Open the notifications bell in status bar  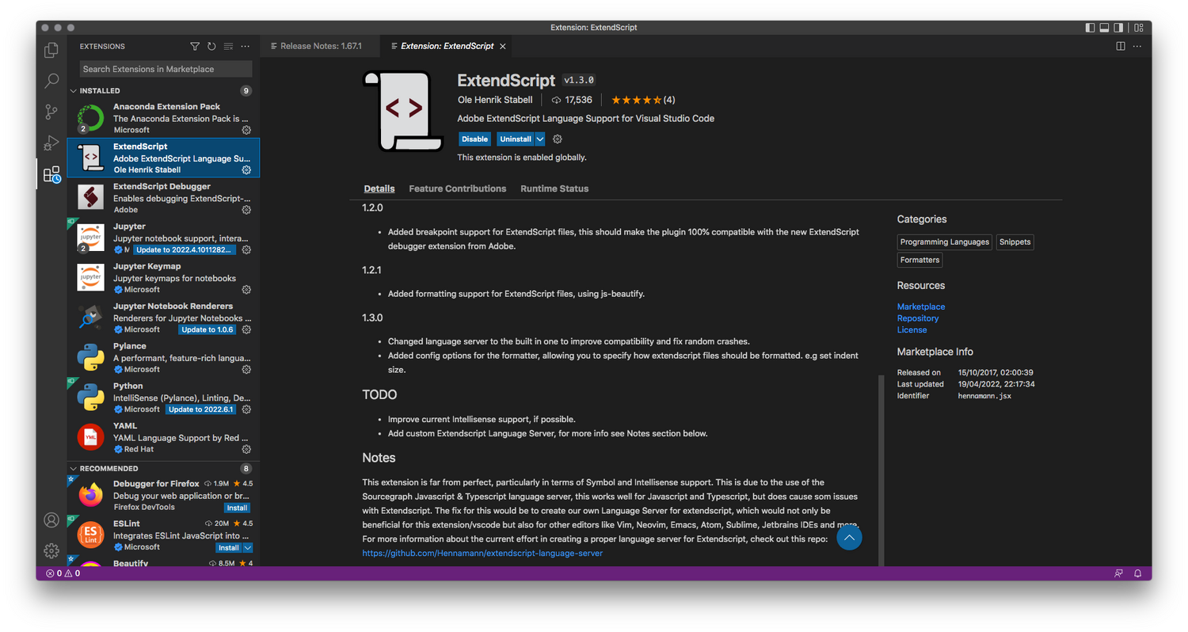click(x=1137, y=573)
